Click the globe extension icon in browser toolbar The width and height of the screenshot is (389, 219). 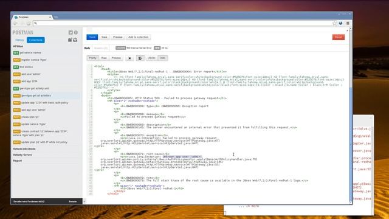pyautogui.click(x=341, y=23)
